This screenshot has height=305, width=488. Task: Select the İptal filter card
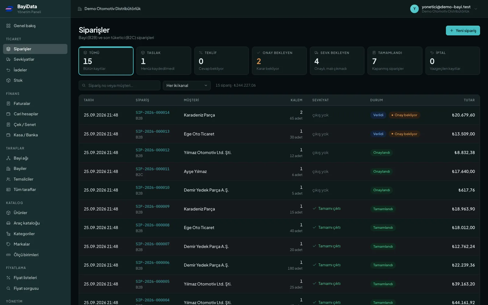pyautogui.click(x=453, y=61)
